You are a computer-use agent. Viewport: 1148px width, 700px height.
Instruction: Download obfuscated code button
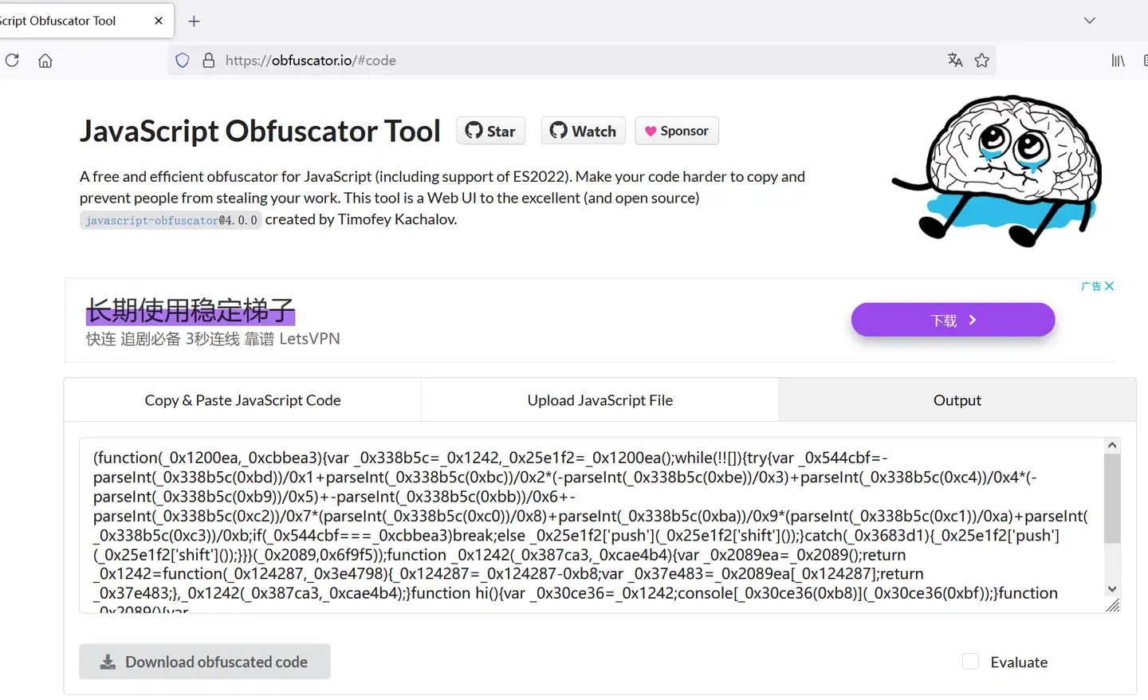(205, 662)
